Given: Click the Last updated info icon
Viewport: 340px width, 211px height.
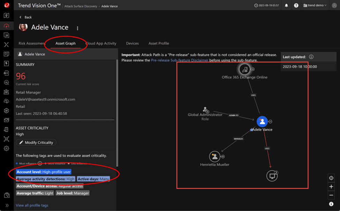Looking at the screenshot, I should coord(311,57).
